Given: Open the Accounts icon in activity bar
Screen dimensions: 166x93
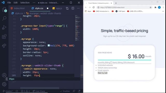Looking at the screenshot, I should point(4,75).
